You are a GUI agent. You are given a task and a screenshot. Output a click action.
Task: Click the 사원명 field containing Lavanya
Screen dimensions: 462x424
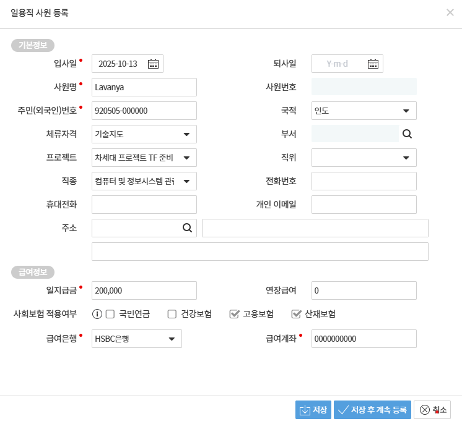pos(144,87)
